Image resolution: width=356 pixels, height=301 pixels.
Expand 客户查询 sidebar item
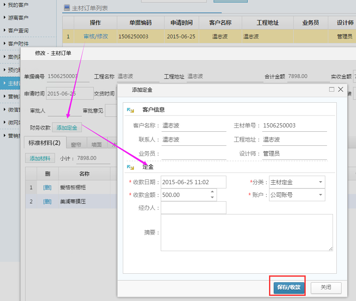[18, 31]
